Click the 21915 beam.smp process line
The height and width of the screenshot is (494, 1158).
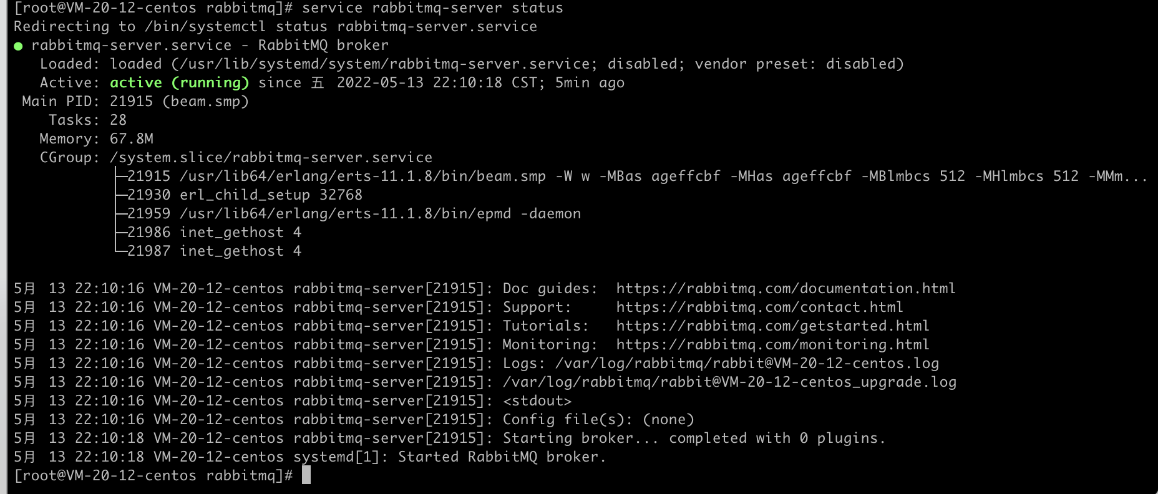[637, 176]
